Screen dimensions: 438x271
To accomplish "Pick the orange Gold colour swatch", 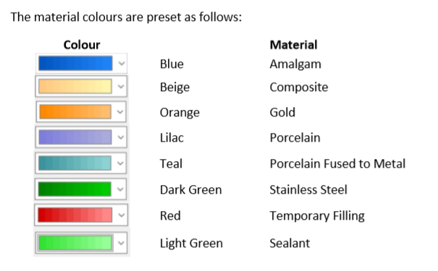I will pos(75,112).
